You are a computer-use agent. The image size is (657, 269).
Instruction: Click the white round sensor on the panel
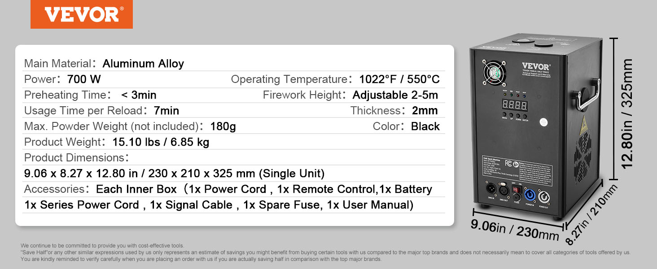click(x=543, y=122)
